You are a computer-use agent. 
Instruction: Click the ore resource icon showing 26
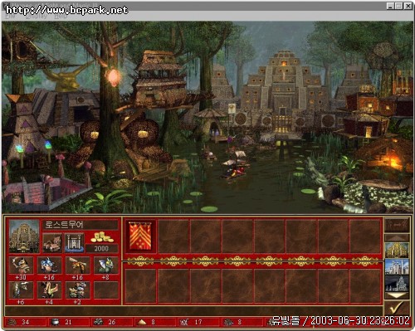click(x=98, y=322)
